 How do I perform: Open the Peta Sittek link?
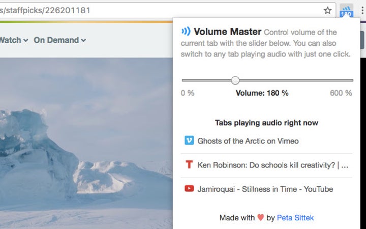295,218
